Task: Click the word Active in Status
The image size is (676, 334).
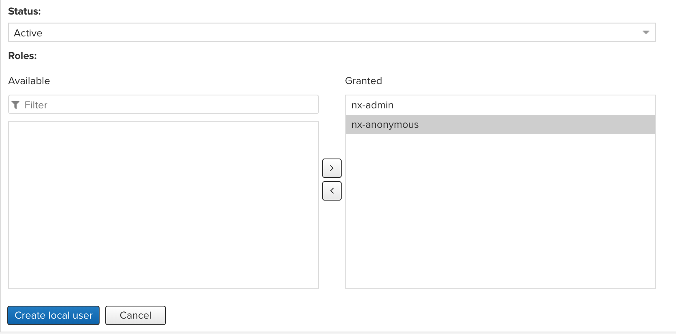Action: (x=28, y=33)
